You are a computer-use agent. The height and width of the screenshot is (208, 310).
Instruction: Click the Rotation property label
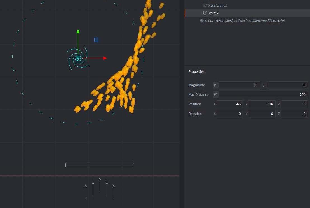pos(195,114)
